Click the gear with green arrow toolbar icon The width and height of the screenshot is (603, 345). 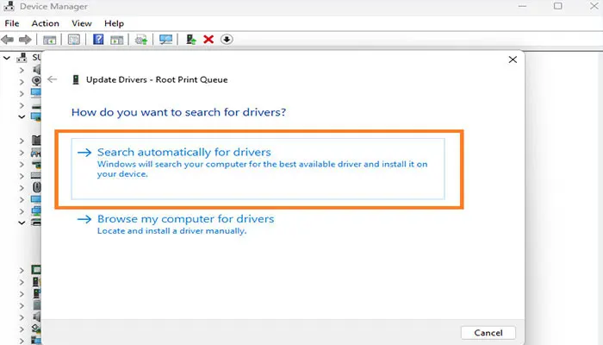[x=141, y=40]
